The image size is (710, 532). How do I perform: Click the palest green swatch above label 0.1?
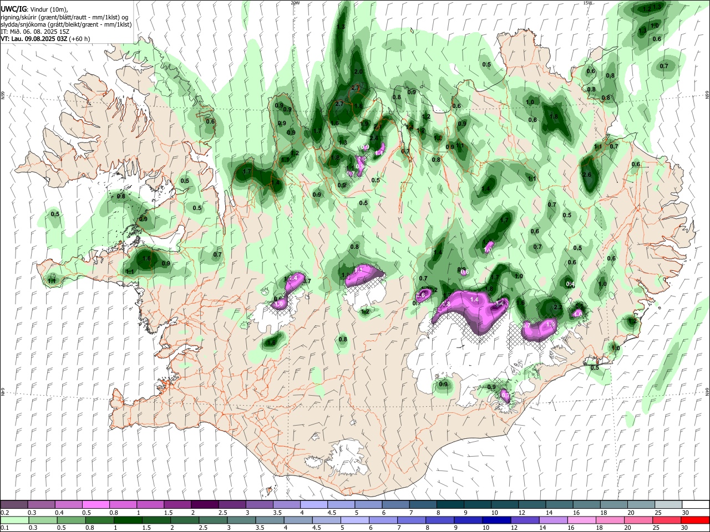[x=14, y=520]
